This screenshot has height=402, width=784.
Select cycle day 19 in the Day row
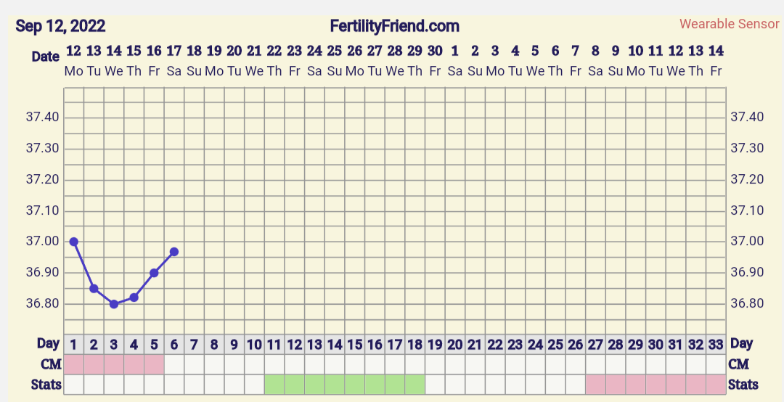tap(435, 344)
